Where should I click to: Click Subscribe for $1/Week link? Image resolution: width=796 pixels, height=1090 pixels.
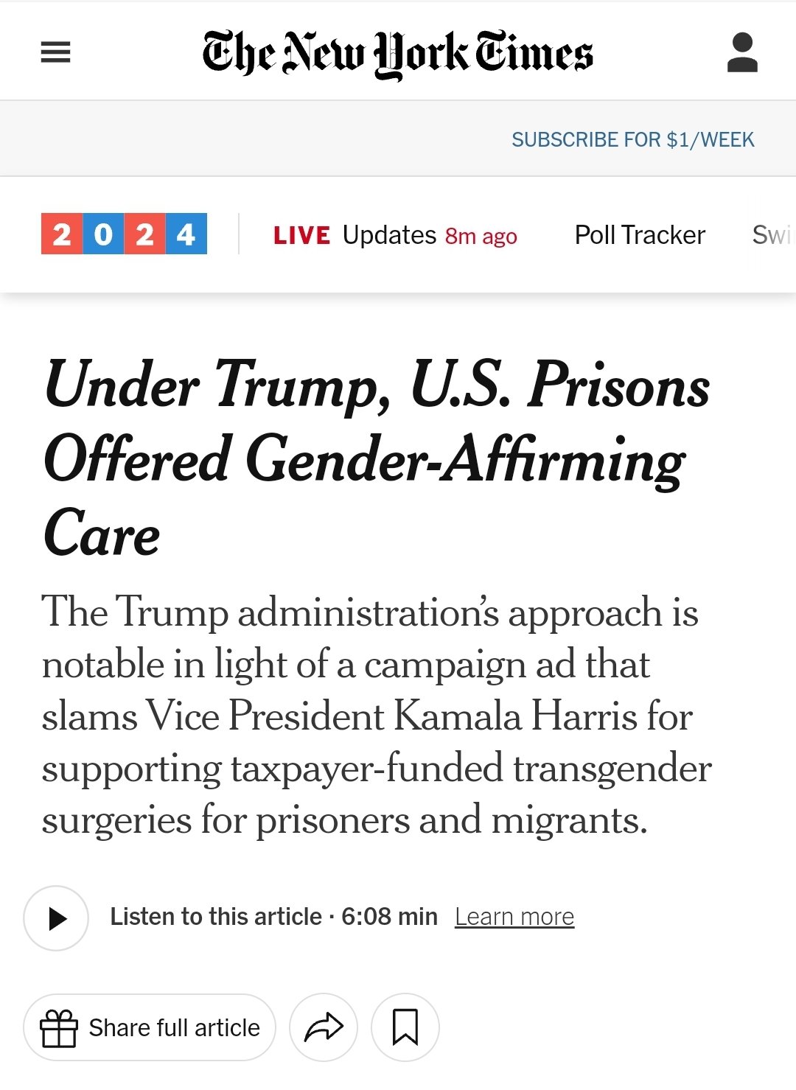pos(632,139)
